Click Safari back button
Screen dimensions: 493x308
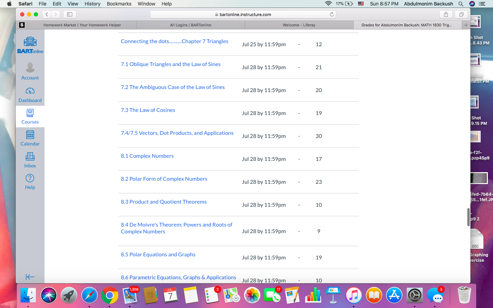point(47,14)
